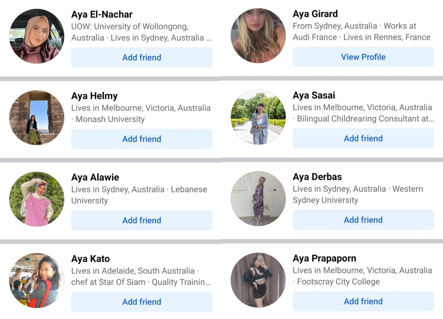Screen dimensions: 443x319
Task: Add Aya Alawie as a friend
Action: click(x=142, y=220)
